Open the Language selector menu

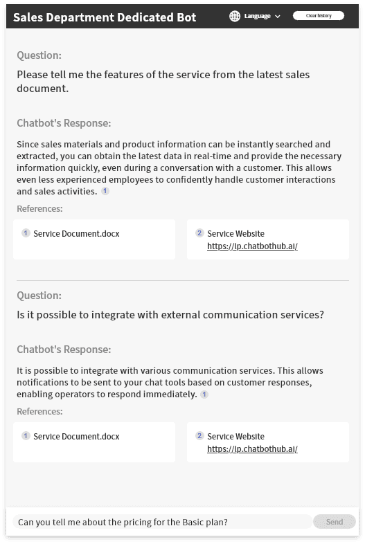[255, 16]
